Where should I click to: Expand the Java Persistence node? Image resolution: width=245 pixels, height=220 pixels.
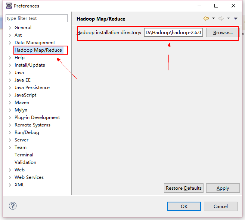point(10,88)
